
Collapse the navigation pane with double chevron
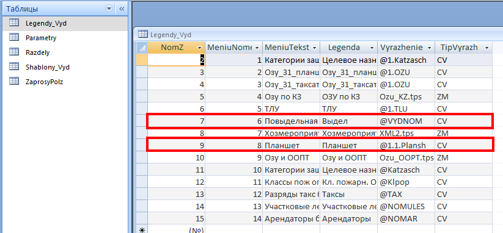[122, 9]
